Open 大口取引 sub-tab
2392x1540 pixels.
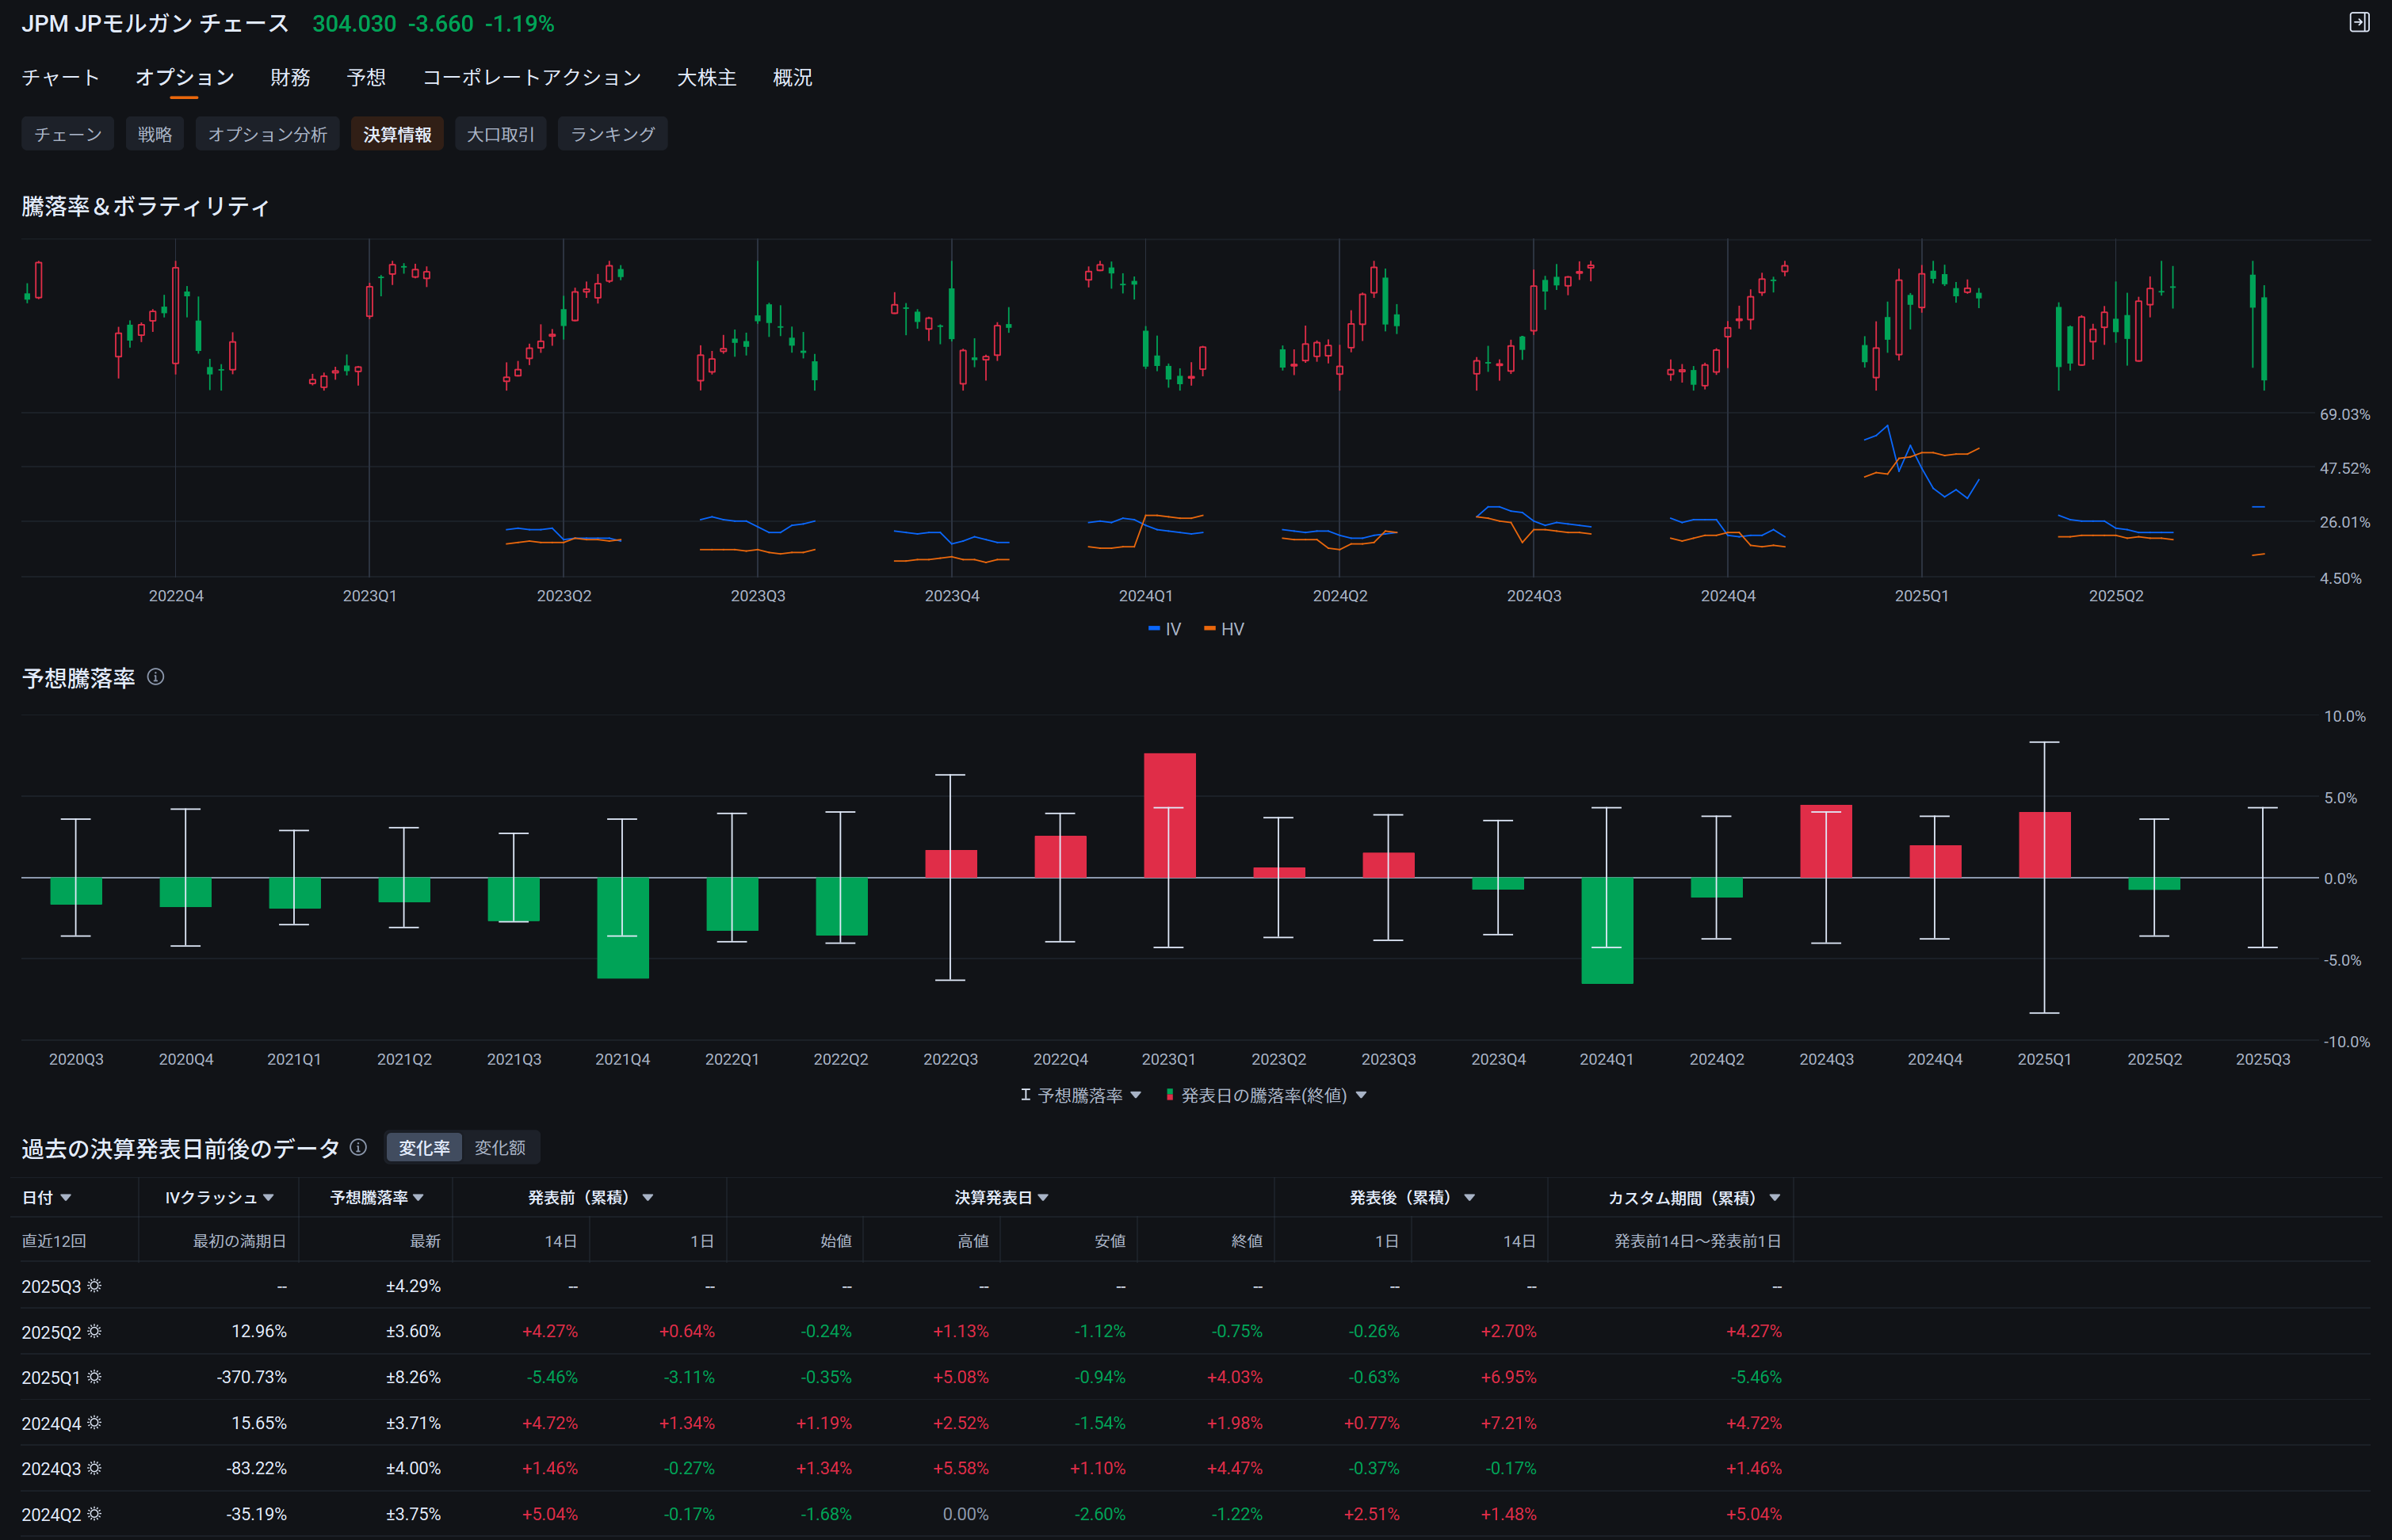(x=500, y=134)
